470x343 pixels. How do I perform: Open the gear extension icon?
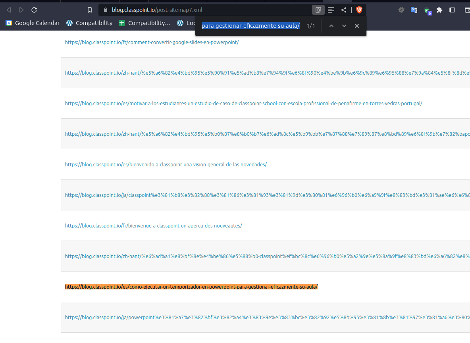401,10
